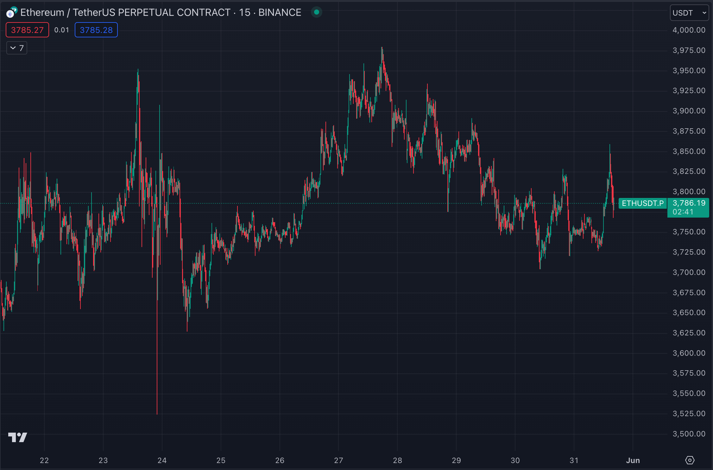The height and width of the screenshot is (470, 713).
Task: Click the red 3785.27 sell button
Action: 27,30
